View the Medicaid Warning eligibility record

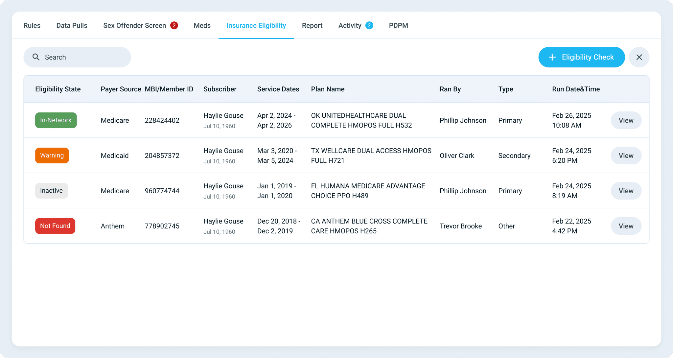tap(626, 155)
